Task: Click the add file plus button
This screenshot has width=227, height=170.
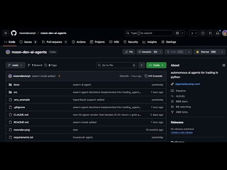Action: (x=141, y=65)
